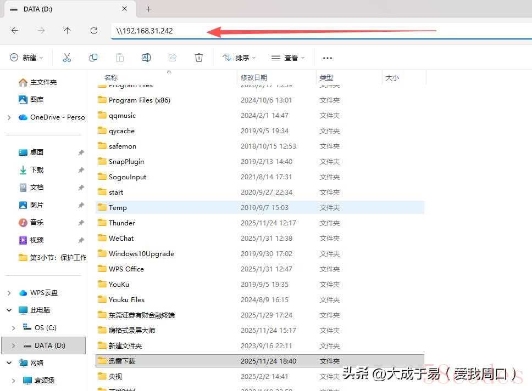532x391 pixels.
Task: Open the three-dots more options menu
Action: 328,58
